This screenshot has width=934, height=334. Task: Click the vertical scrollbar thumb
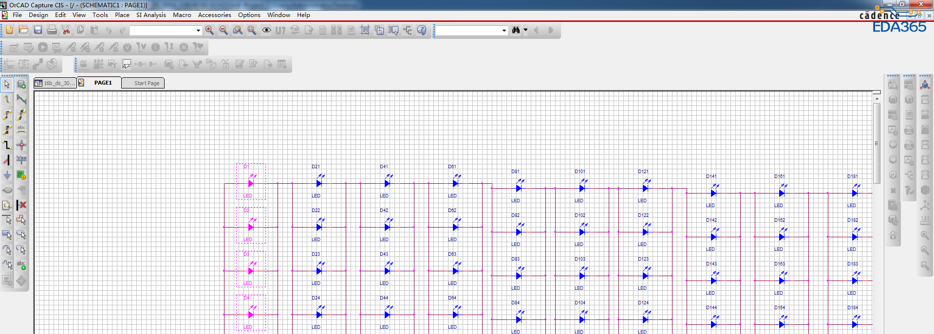tap(877, 143)
